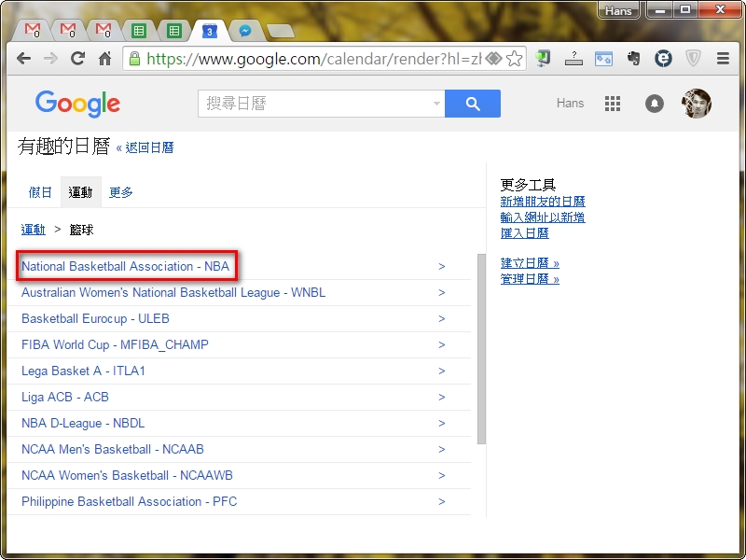Click the profile avatar picture
Viewport: 746px width, 560px height.
[697, 104]
